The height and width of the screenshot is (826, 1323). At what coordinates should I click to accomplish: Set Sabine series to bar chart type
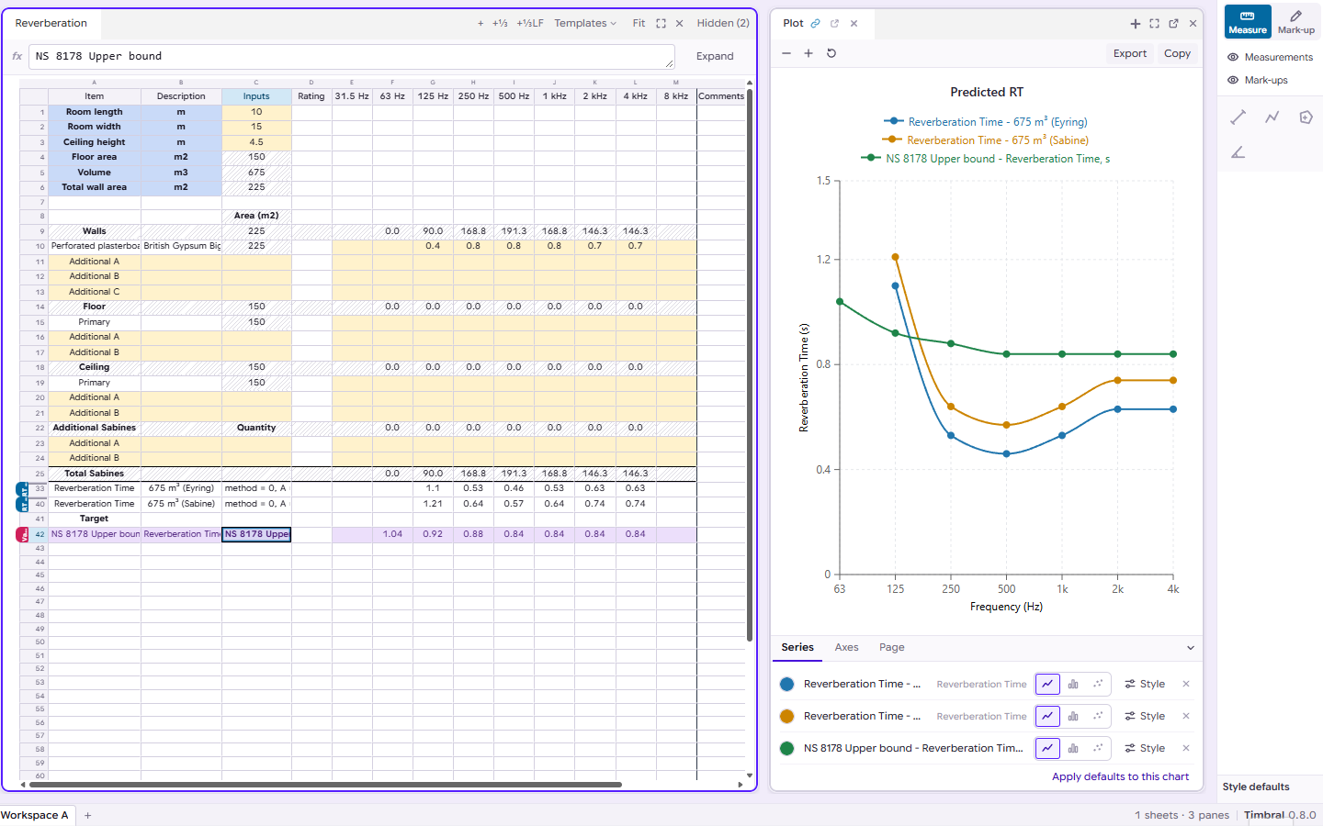pos(1073,716)
